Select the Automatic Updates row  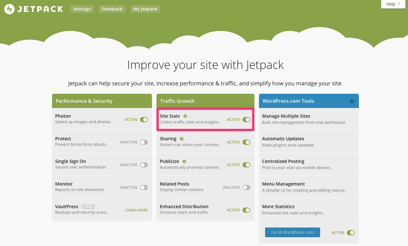[x=309, y=142]
